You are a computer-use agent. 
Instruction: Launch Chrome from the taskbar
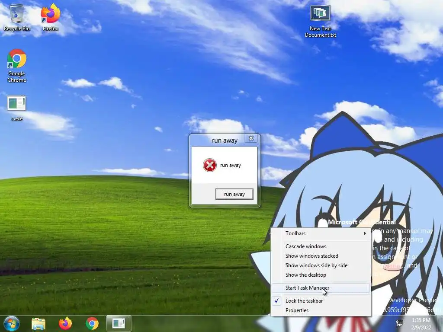92,324
